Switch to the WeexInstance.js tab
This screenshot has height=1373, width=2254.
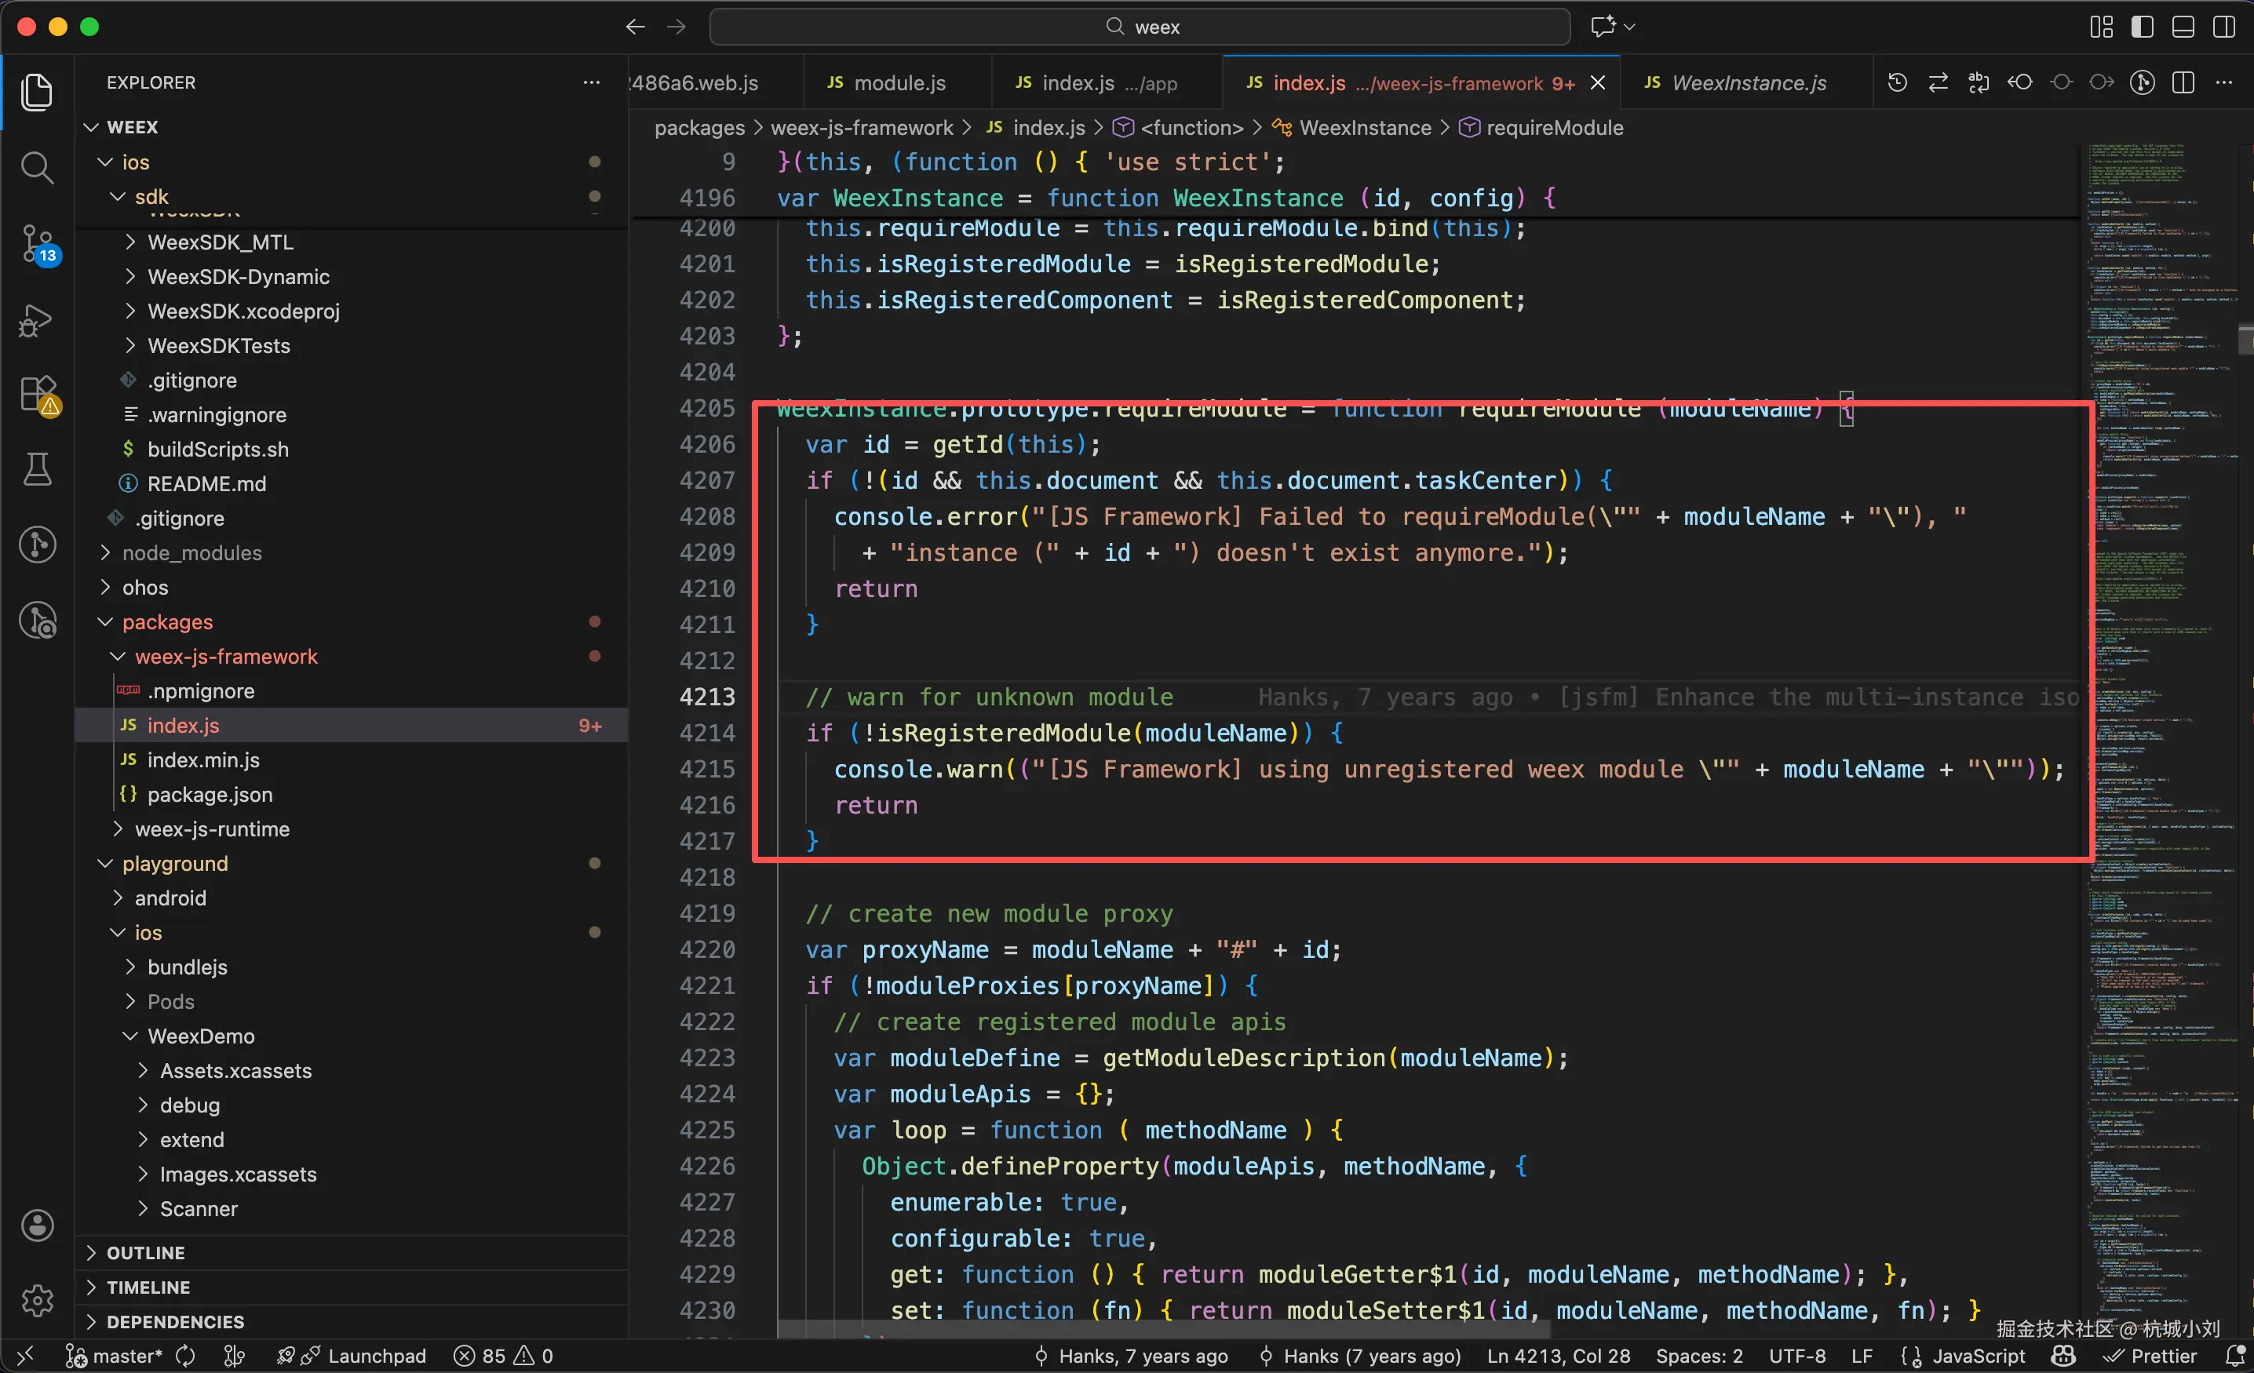click(1747, 82)
